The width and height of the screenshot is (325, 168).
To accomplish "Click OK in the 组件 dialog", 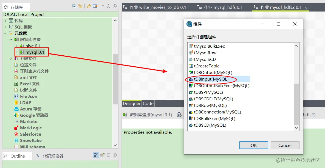I will pos(254,146).
